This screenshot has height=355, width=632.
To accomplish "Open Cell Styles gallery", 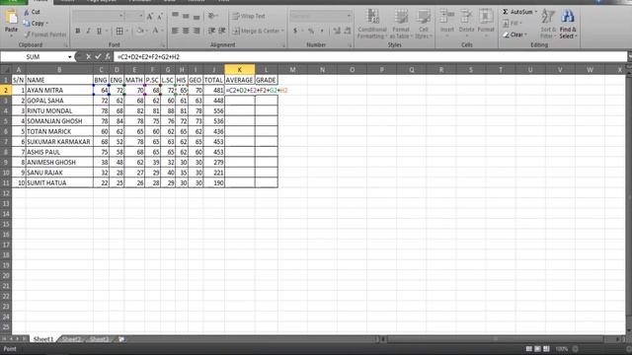I will coord(424,24).
